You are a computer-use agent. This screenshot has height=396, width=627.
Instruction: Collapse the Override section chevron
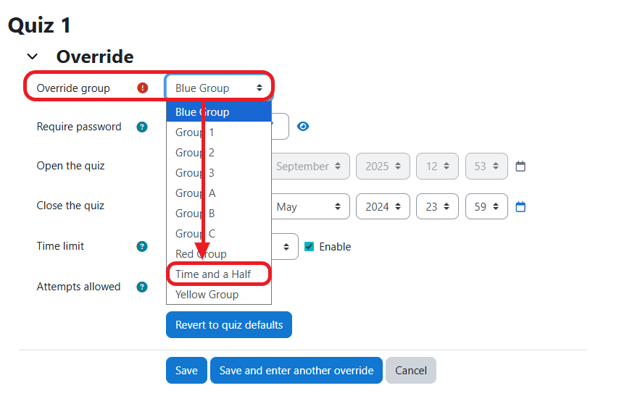coord(32,56)
